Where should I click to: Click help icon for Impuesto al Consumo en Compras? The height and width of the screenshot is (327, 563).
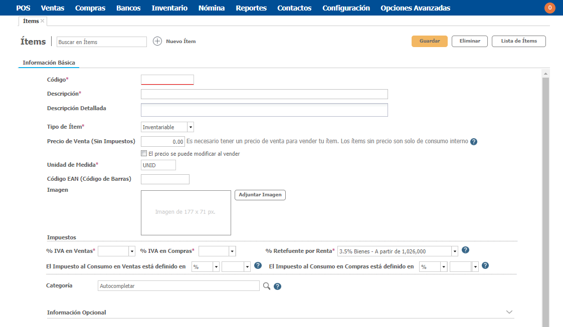click(x=485, y=266)
